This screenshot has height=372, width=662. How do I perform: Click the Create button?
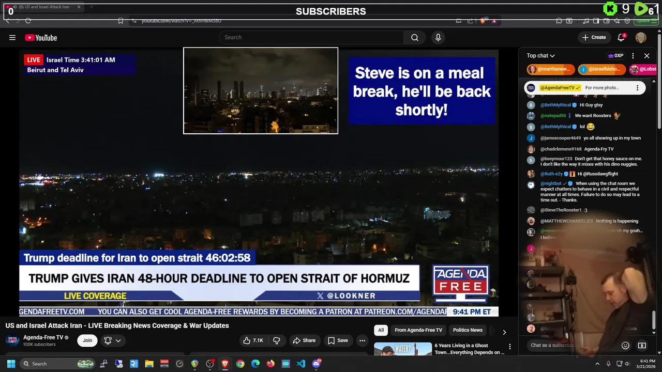coord(593,37)
